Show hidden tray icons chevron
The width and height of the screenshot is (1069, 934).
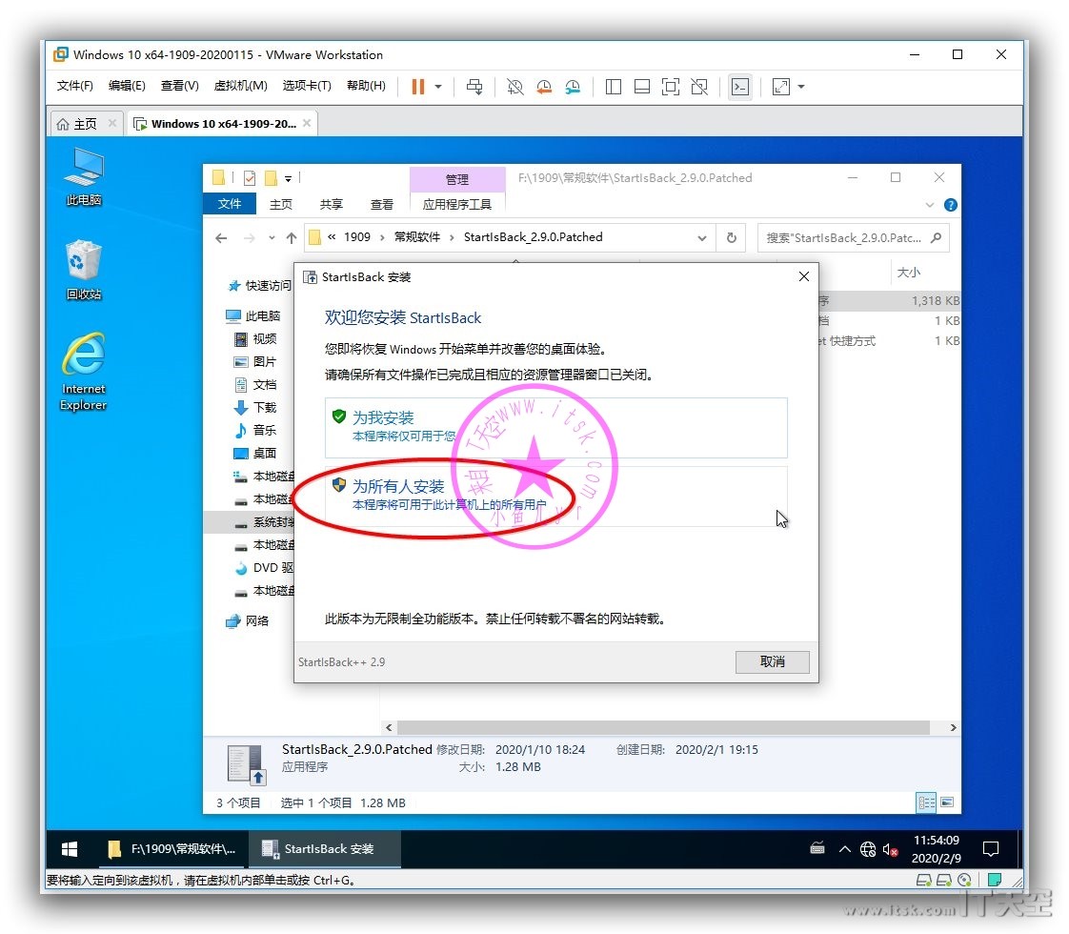click(x=845, y=849)
